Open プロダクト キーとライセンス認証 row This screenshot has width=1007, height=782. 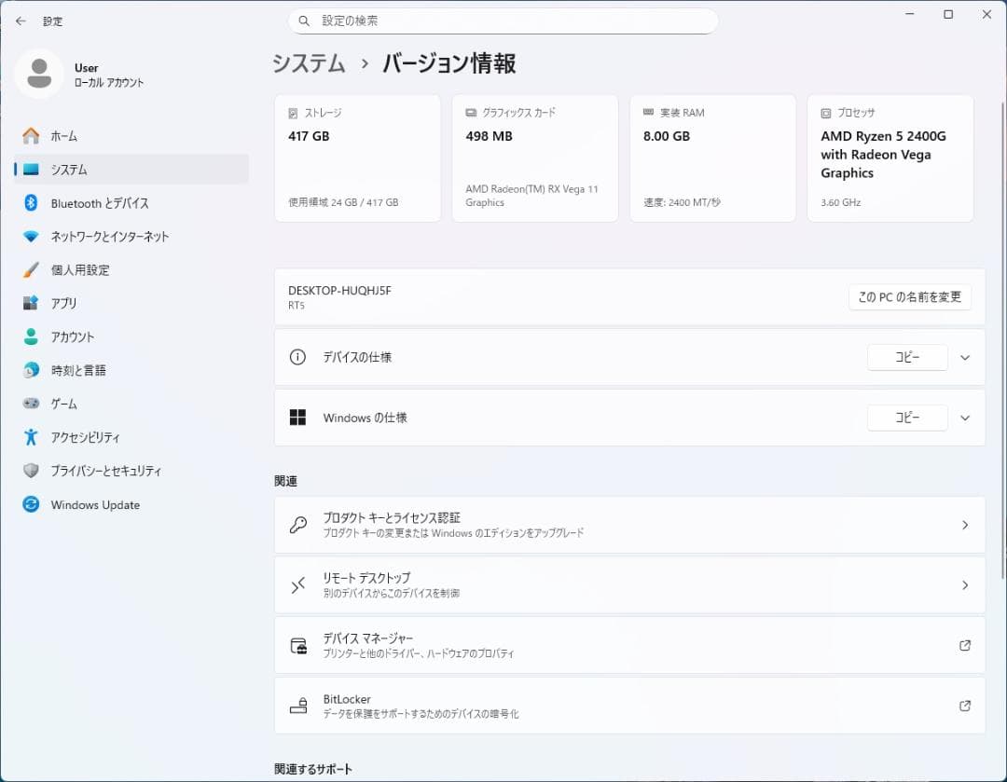(x=629, y=525)
